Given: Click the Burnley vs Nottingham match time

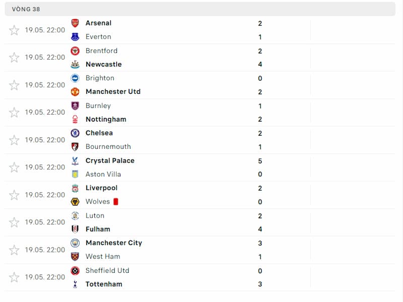Looking at the screenshot, I should tap(45, 112).
